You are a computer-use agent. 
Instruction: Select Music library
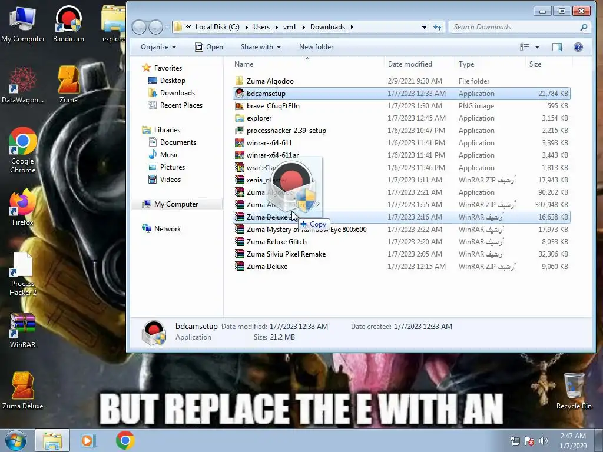(164, 155)
